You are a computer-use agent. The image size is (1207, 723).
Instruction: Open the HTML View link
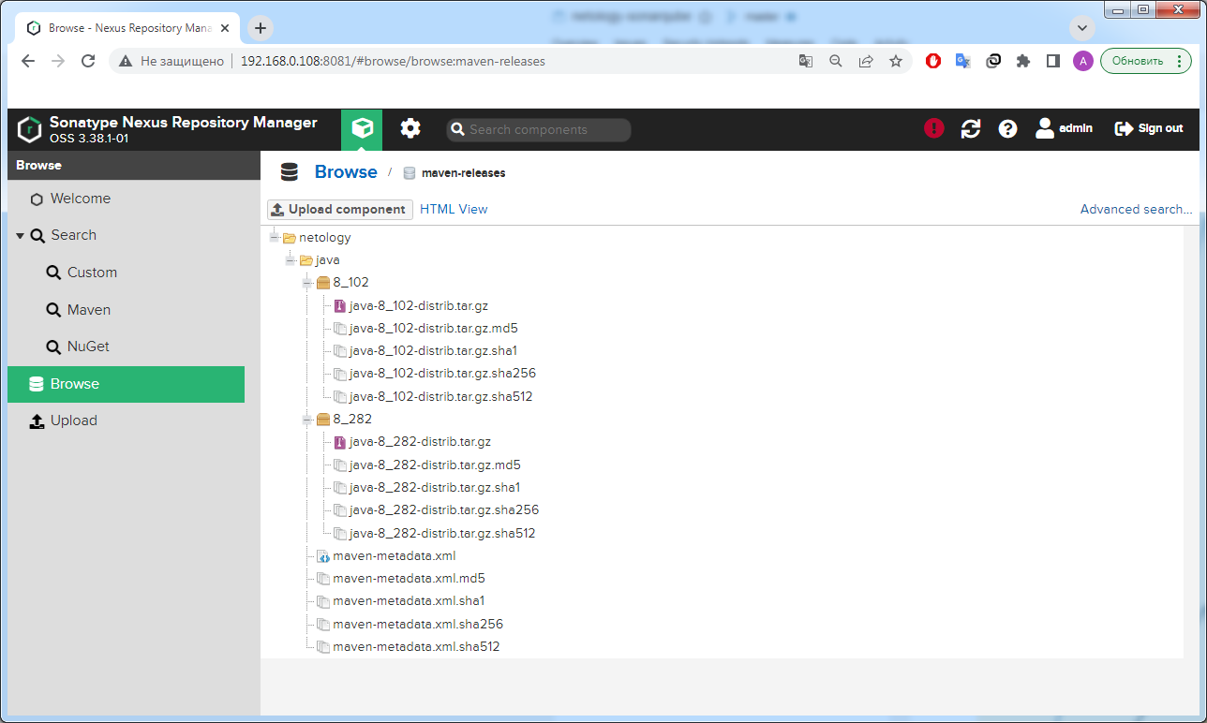[x=454, y=209]
